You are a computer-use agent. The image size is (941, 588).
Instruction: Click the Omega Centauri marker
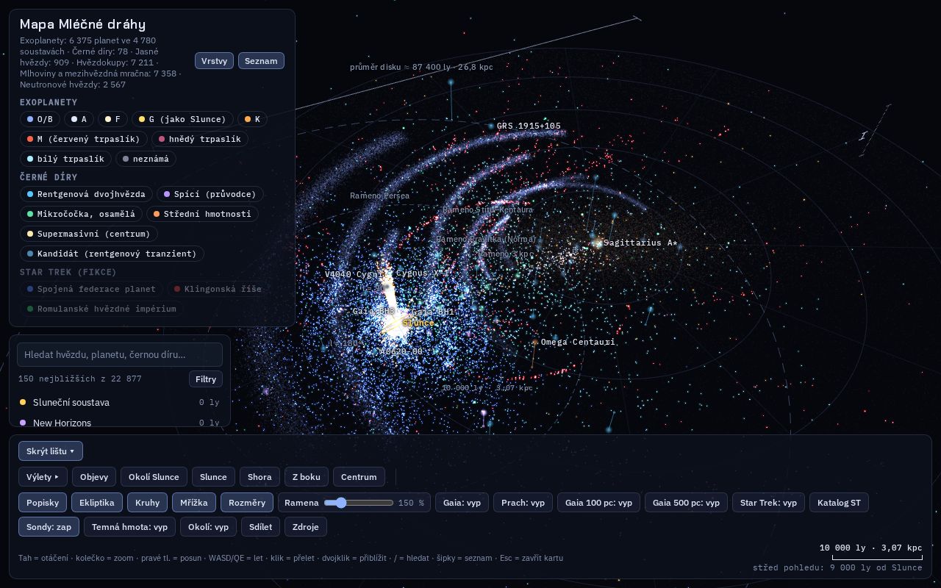[x=535, y=343]
